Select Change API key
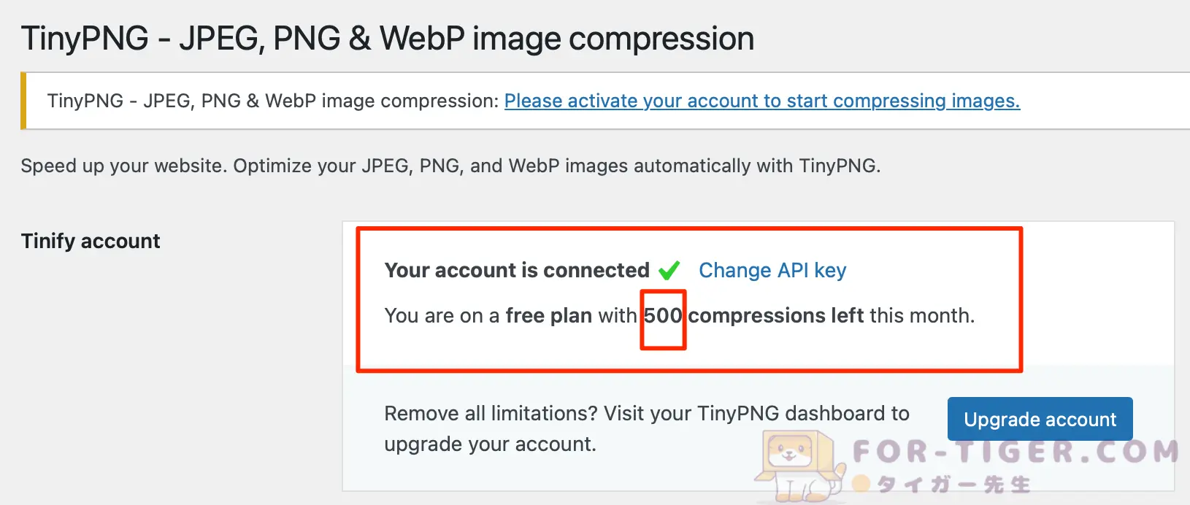The height and width of the screenshot is (505, 1190). [x=772, y=270]
